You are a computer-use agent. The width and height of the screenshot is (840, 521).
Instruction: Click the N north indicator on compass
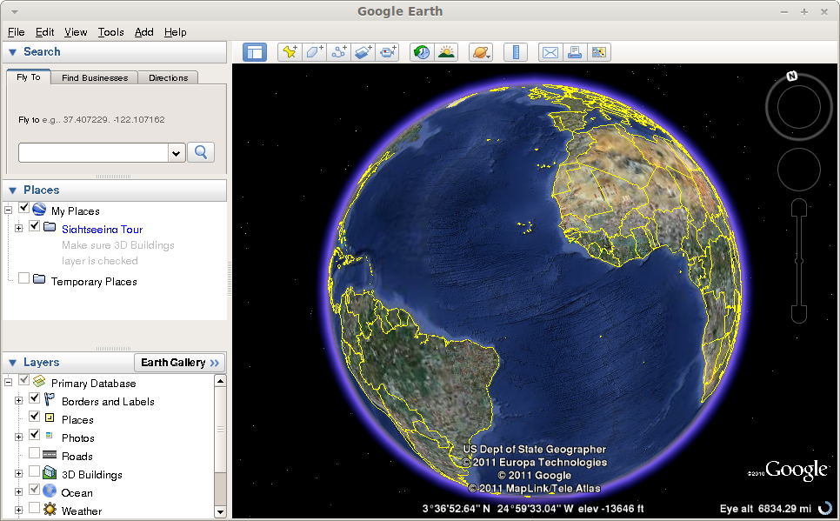pos(792,77)
